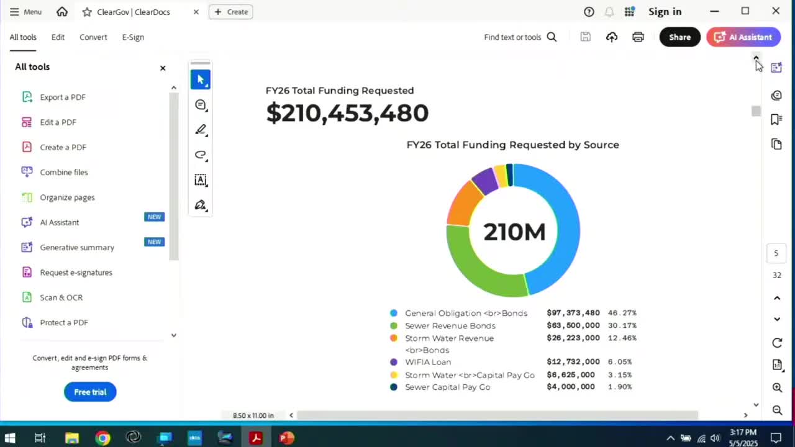Click the print icon

point(638,37)
